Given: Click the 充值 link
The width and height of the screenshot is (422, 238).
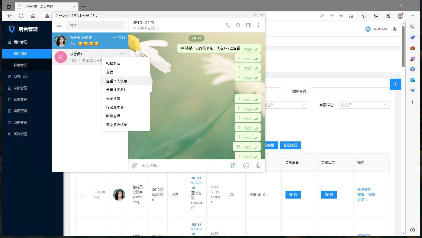Looking at the screenshot, I should 361,195.
